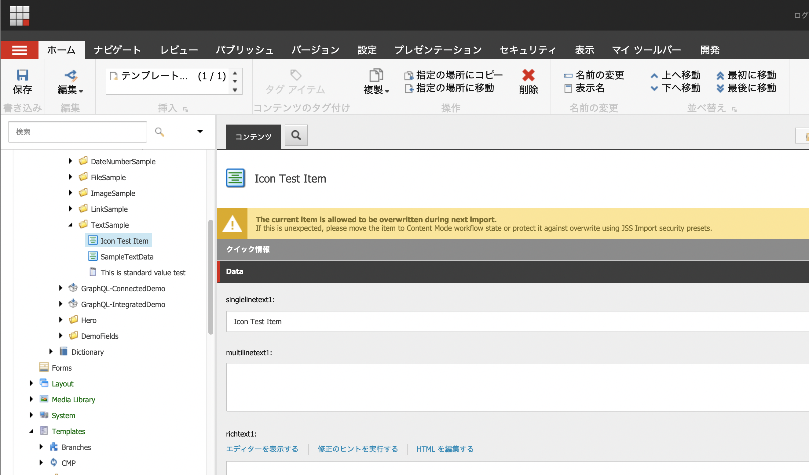Click the エディターを表示する link
Viewport: 809px width, 475px height.
262,449
